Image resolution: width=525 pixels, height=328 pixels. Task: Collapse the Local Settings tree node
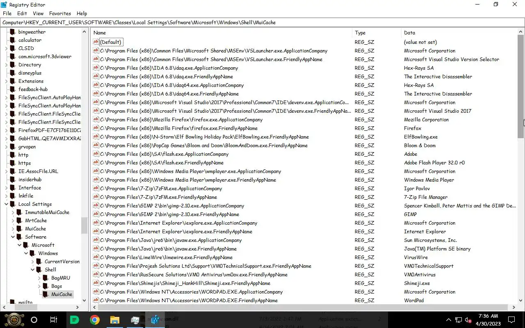[6, 204]
